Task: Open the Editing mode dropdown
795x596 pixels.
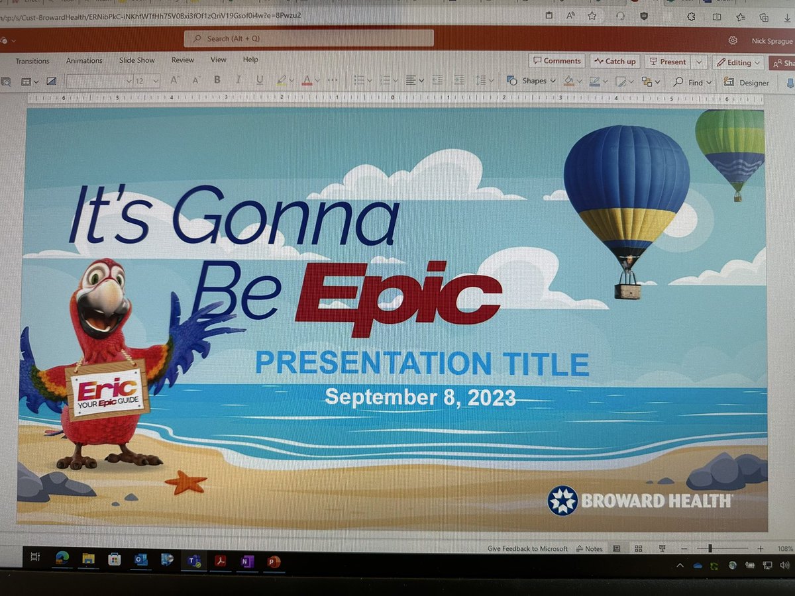Action: tap(739, 62)
